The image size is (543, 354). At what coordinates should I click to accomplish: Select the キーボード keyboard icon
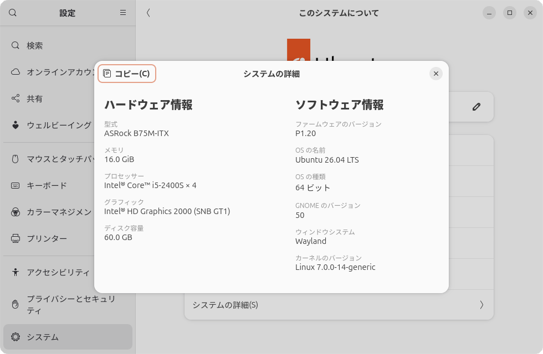click(16, 185)
